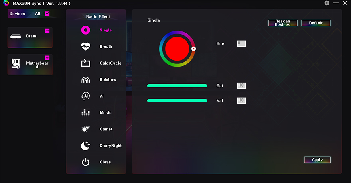351x183 pixels.
Task: Click the Sat value field
Action: coord(241,85)
